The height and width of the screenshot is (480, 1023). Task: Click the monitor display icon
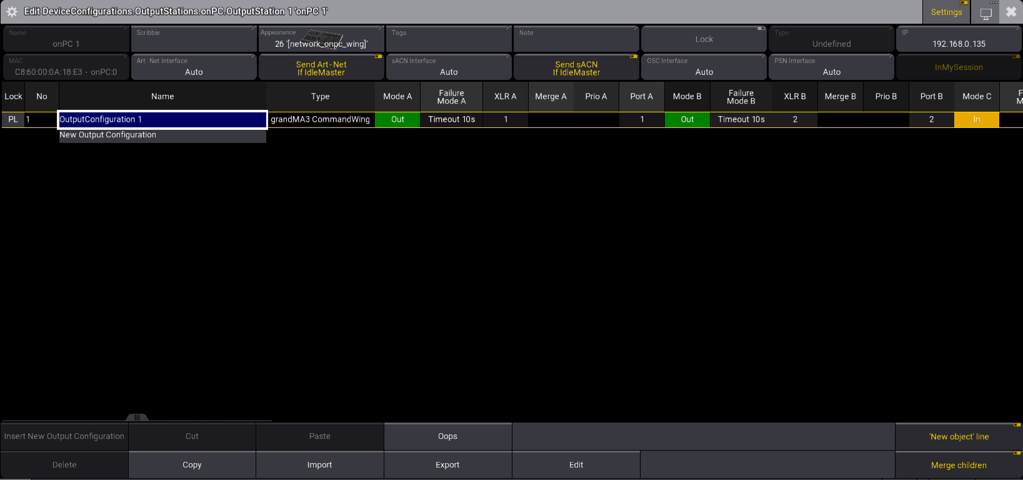click(x=986, y=12)
